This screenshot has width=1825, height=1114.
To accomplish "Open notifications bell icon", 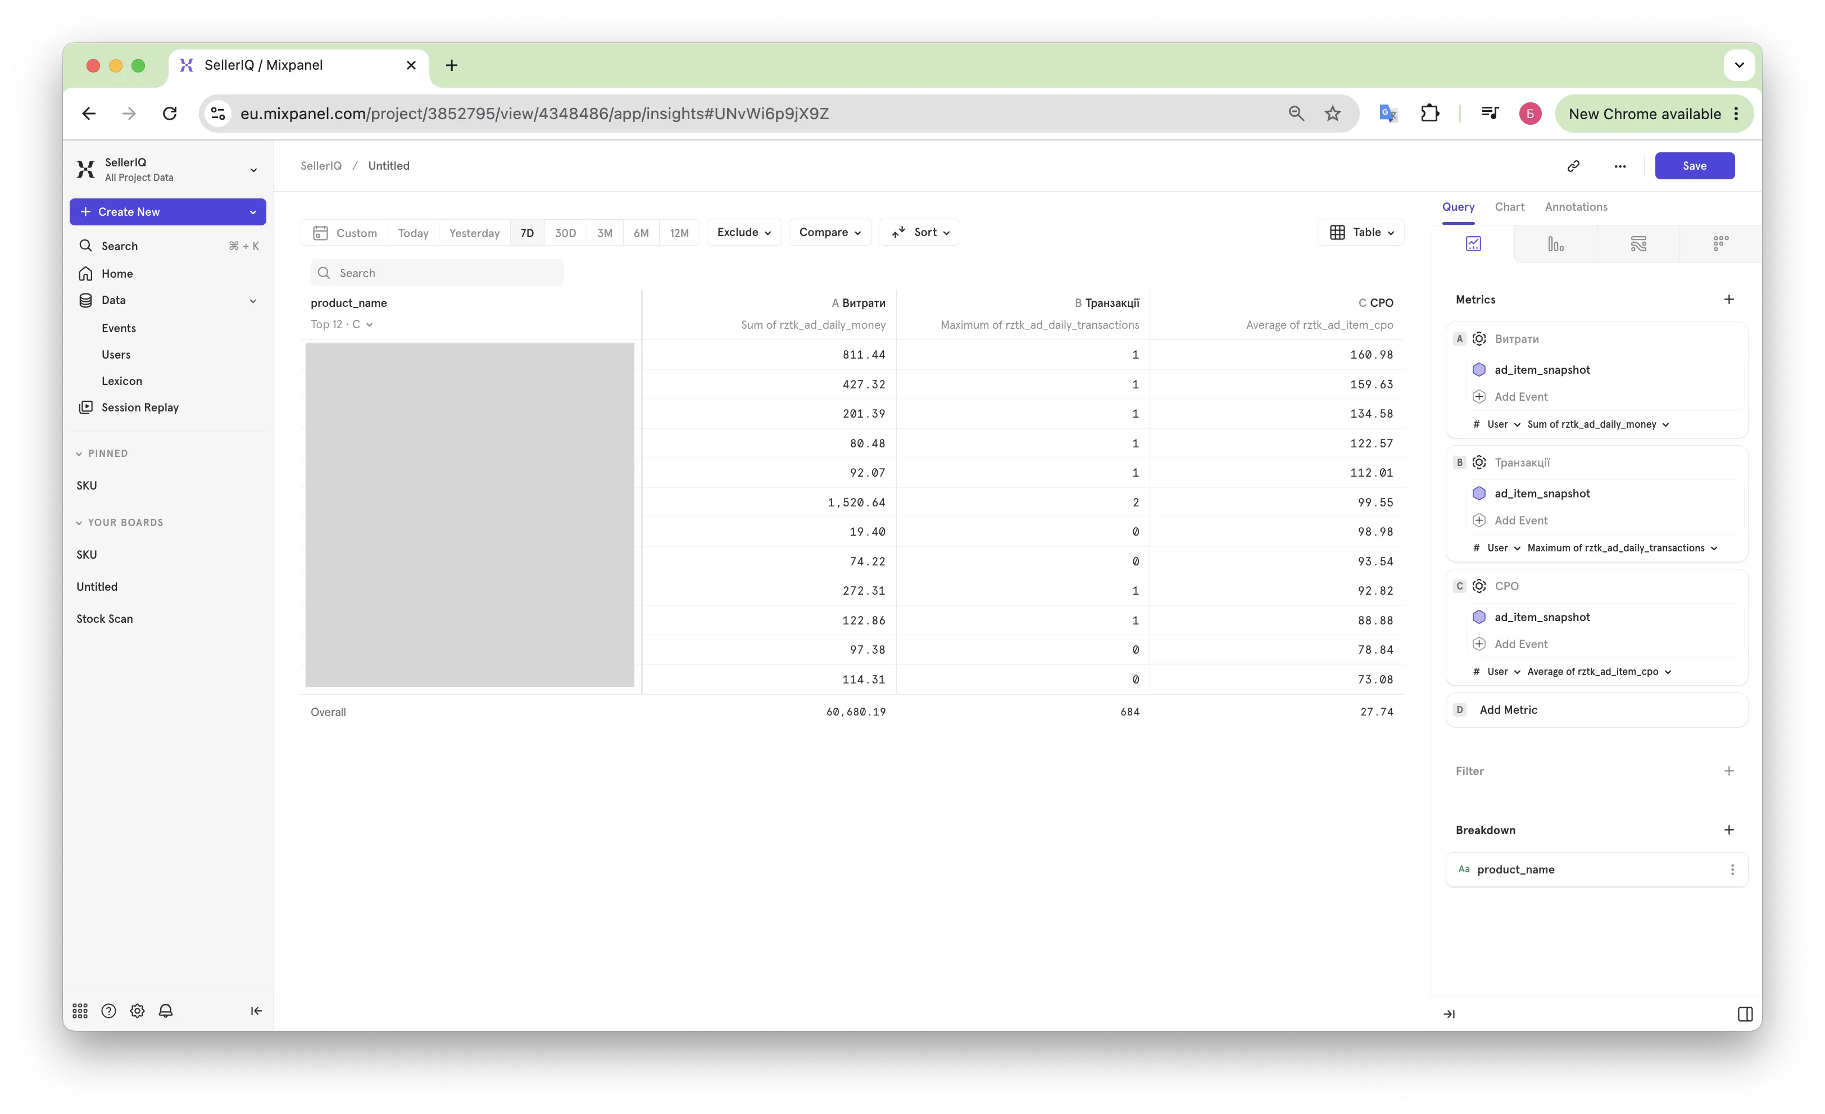I will point(166,1011).
